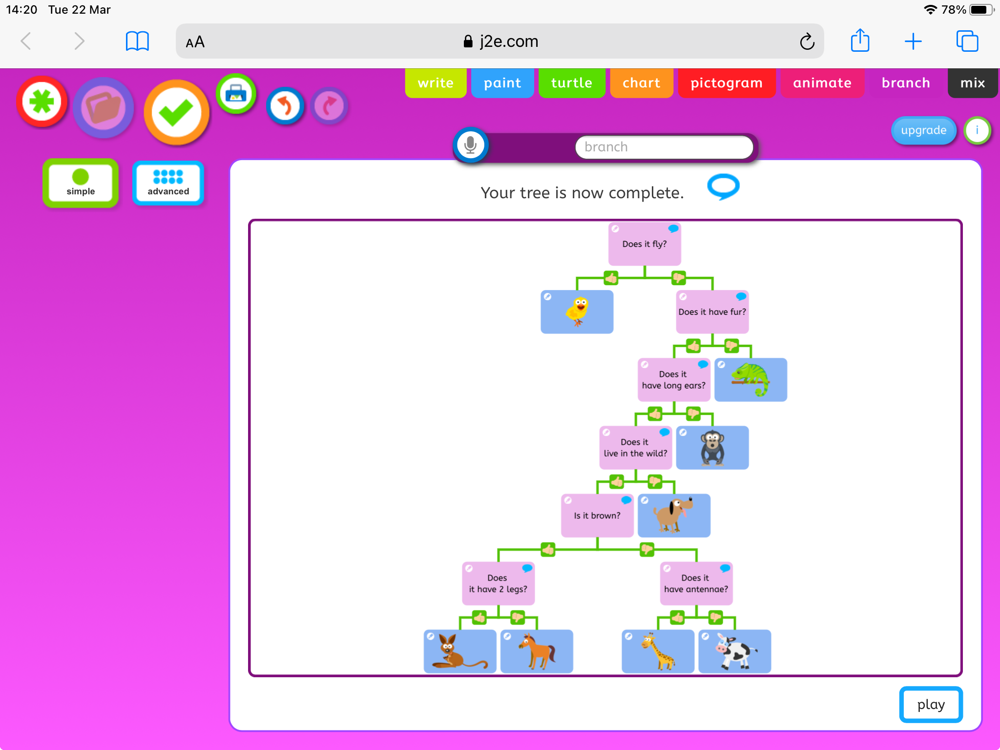1000x750 pixels.
Task: Open the animate tab
Action: [822, 83]
